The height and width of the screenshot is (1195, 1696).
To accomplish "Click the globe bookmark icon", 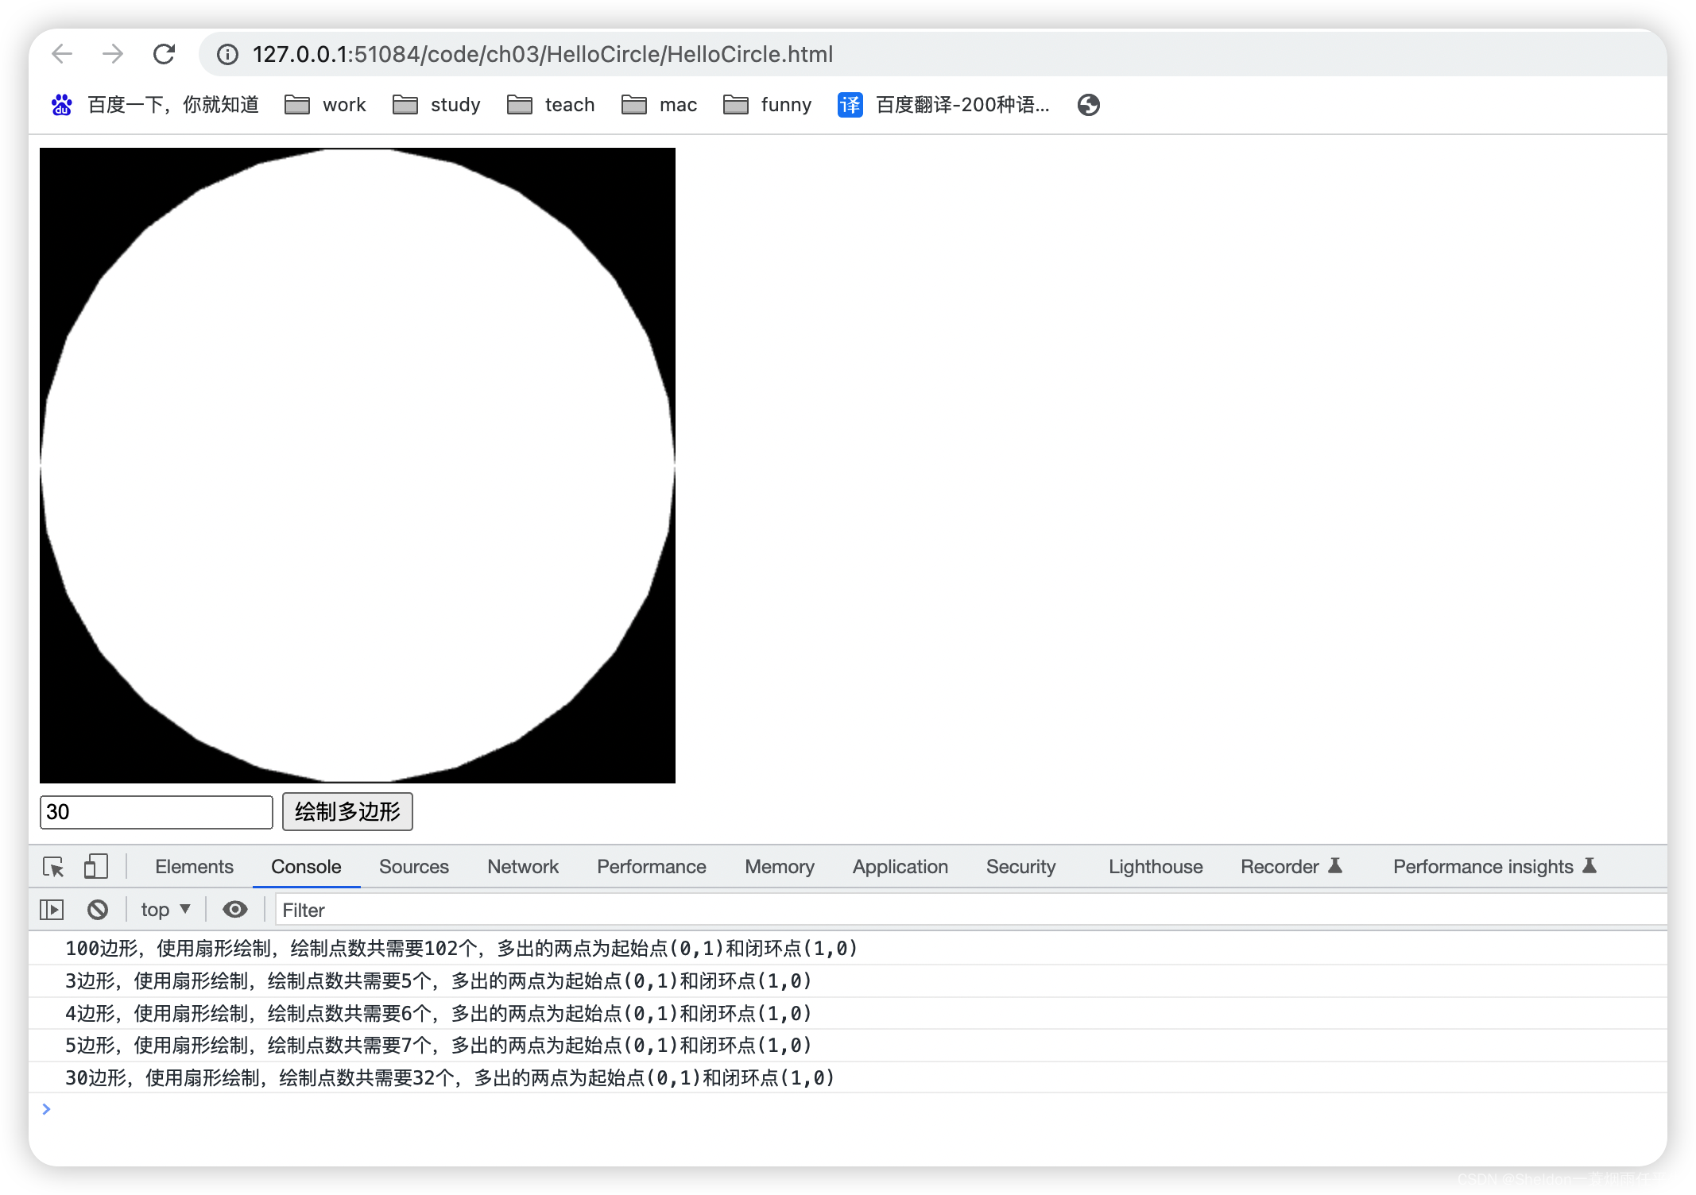I will (x=1088, y=105).
